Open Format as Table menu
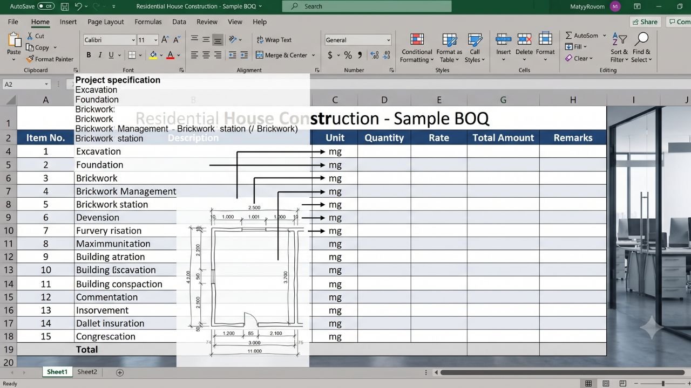The width and height of the screenshot is (691, 388). [449, 48]
